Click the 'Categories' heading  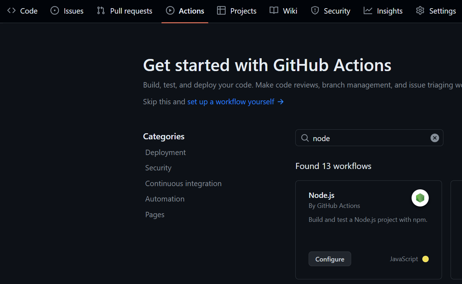coord(164,136)
